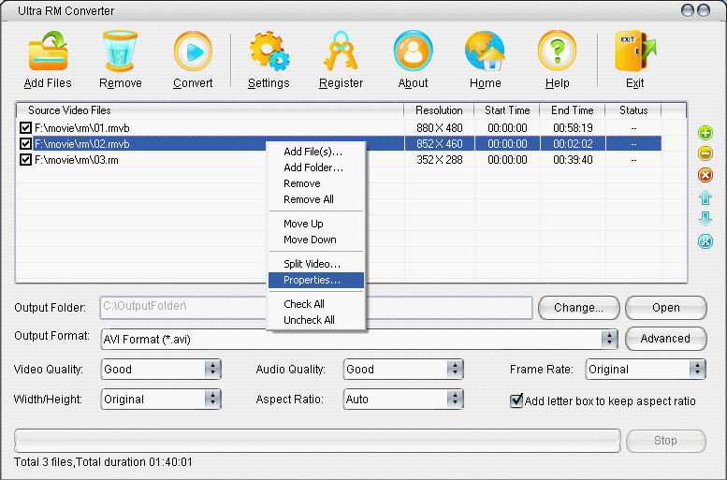Click the Resolution column header

[x=439, y=110]
